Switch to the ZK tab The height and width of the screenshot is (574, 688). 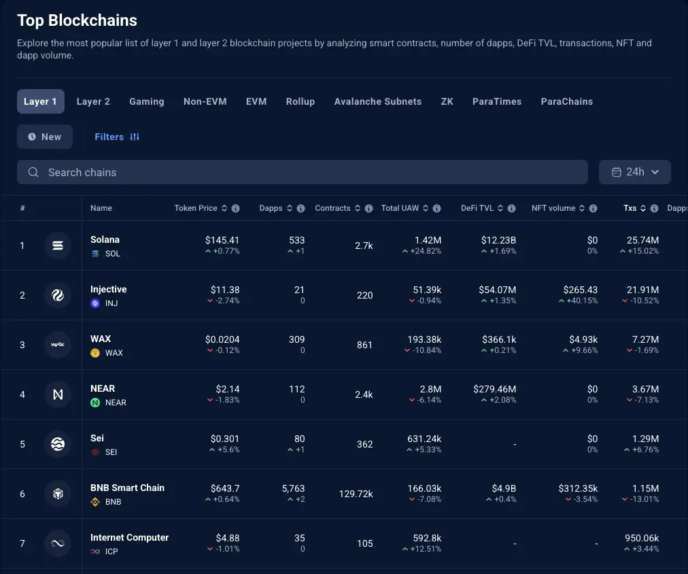[447, 101]
